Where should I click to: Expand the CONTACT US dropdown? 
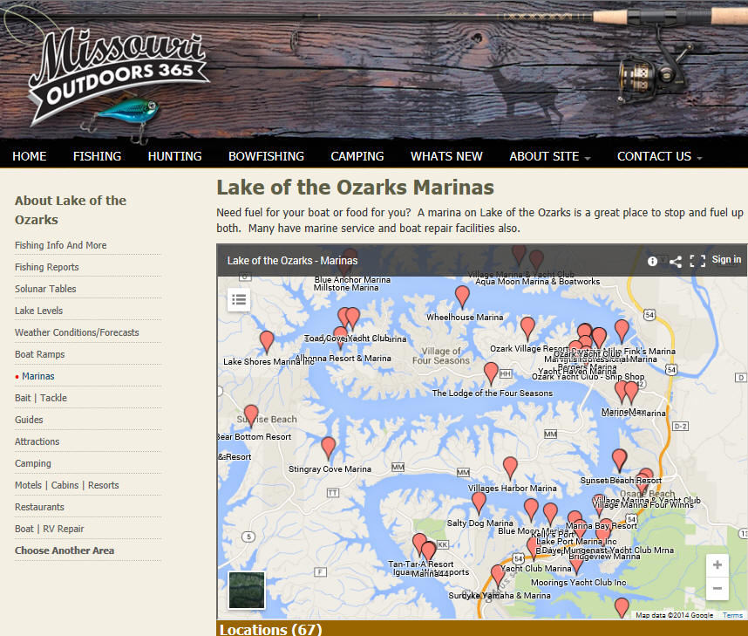tap(659, 157)
